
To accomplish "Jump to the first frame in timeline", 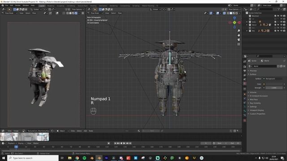I will [115, 143].
